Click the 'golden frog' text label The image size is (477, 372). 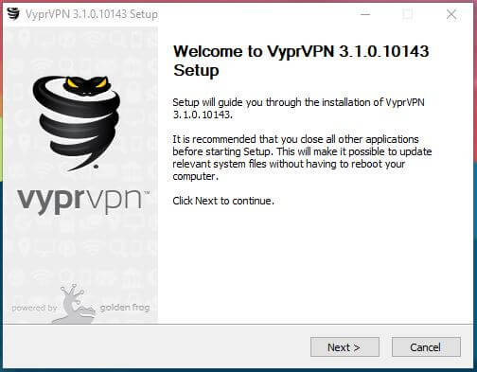125,308
